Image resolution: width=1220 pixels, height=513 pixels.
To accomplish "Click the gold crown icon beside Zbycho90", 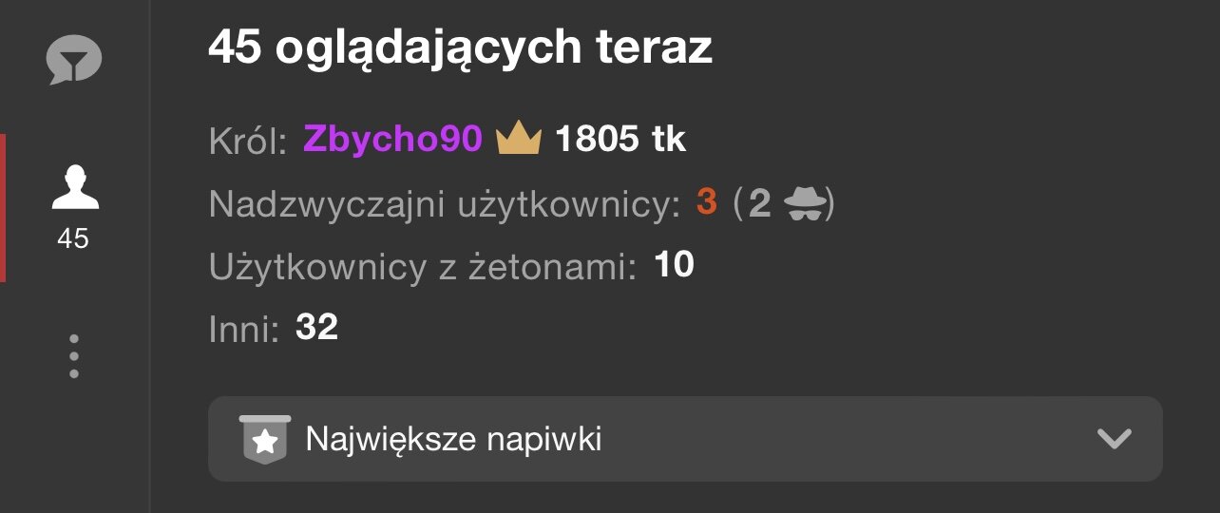I will pyautogui.click(x=519, y=140).
